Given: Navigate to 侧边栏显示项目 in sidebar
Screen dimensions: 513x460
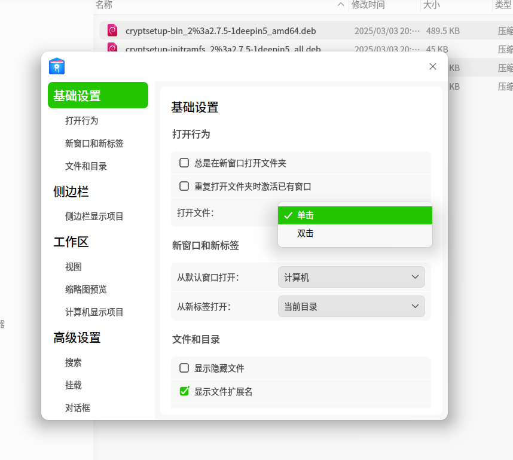Looking at the screenshot, I should coord(94,217).
